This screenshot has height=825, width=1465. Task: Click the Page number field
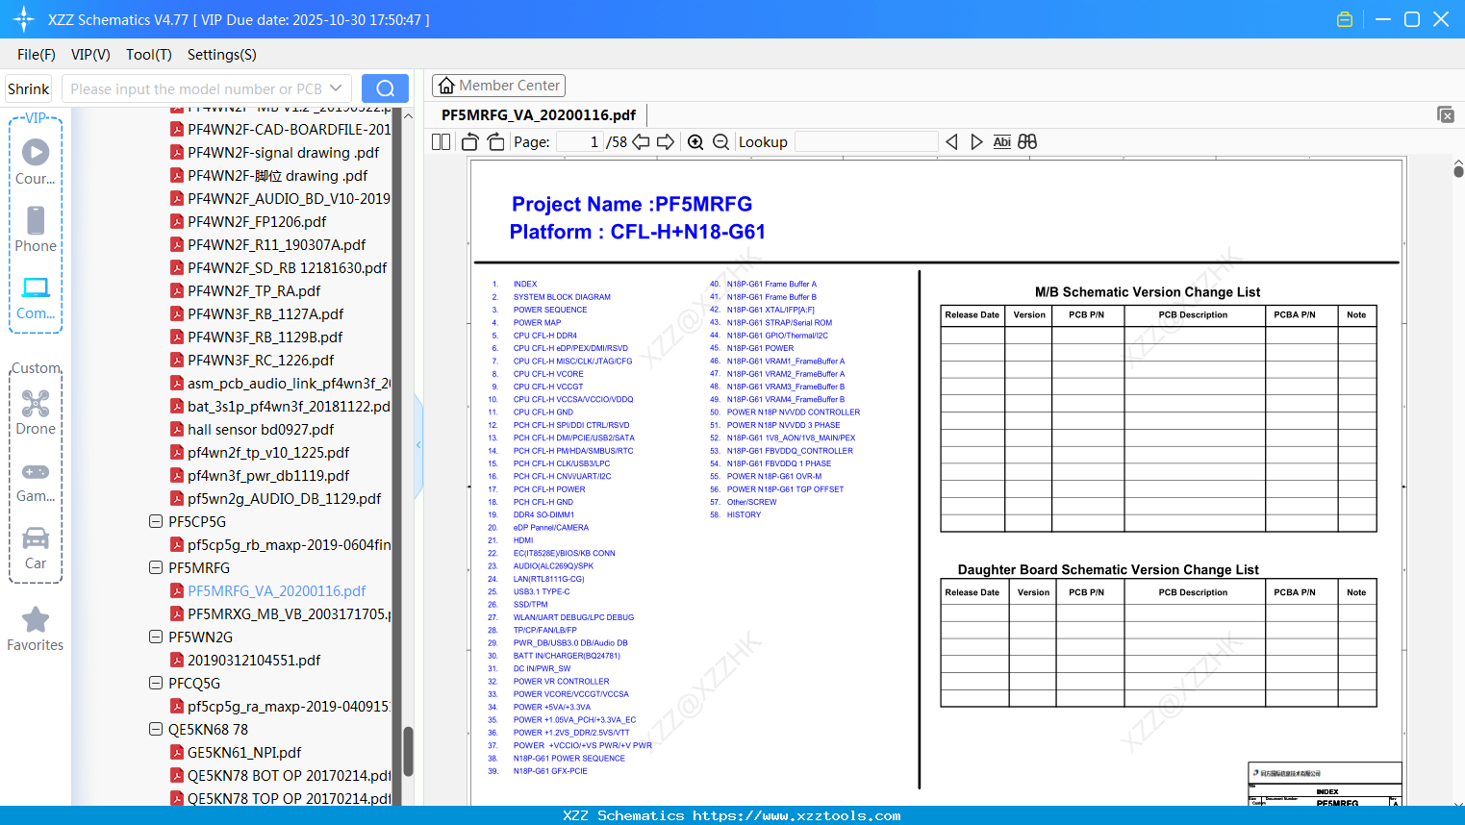pos(579,141)
